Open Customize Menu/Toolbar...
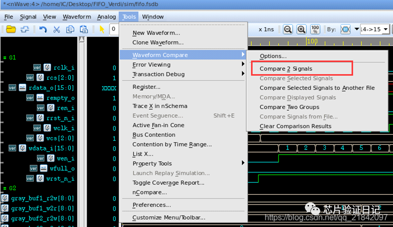The height and width of the screenshot is (227, 393). pos(169,217)
